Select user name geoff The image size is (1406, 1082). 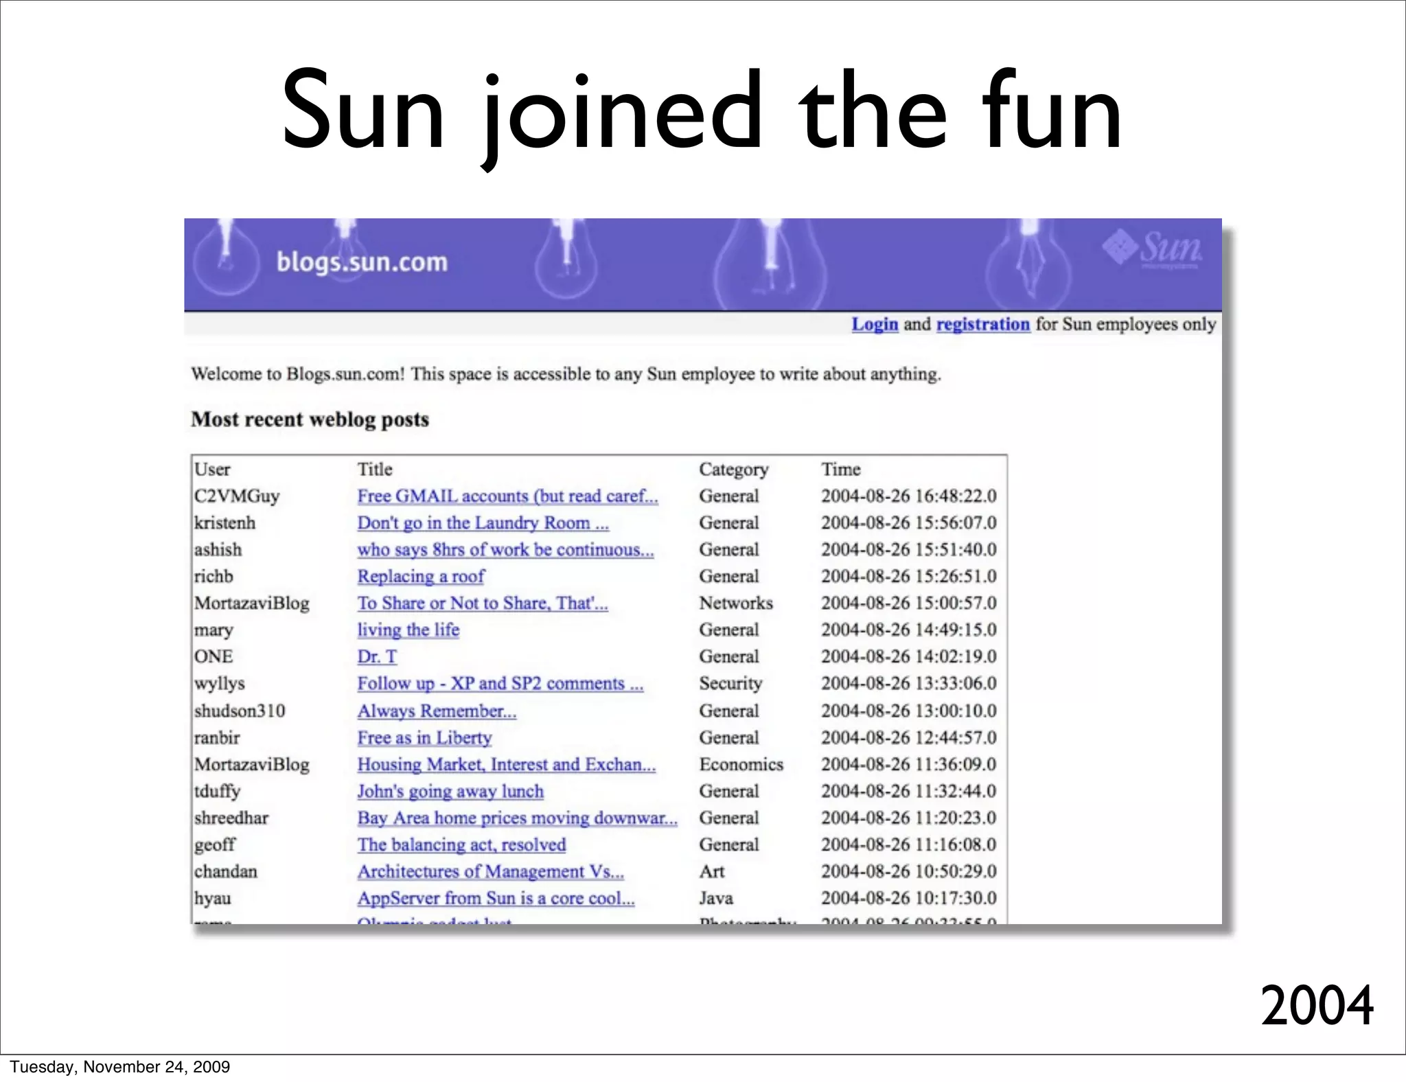(214, 845)
